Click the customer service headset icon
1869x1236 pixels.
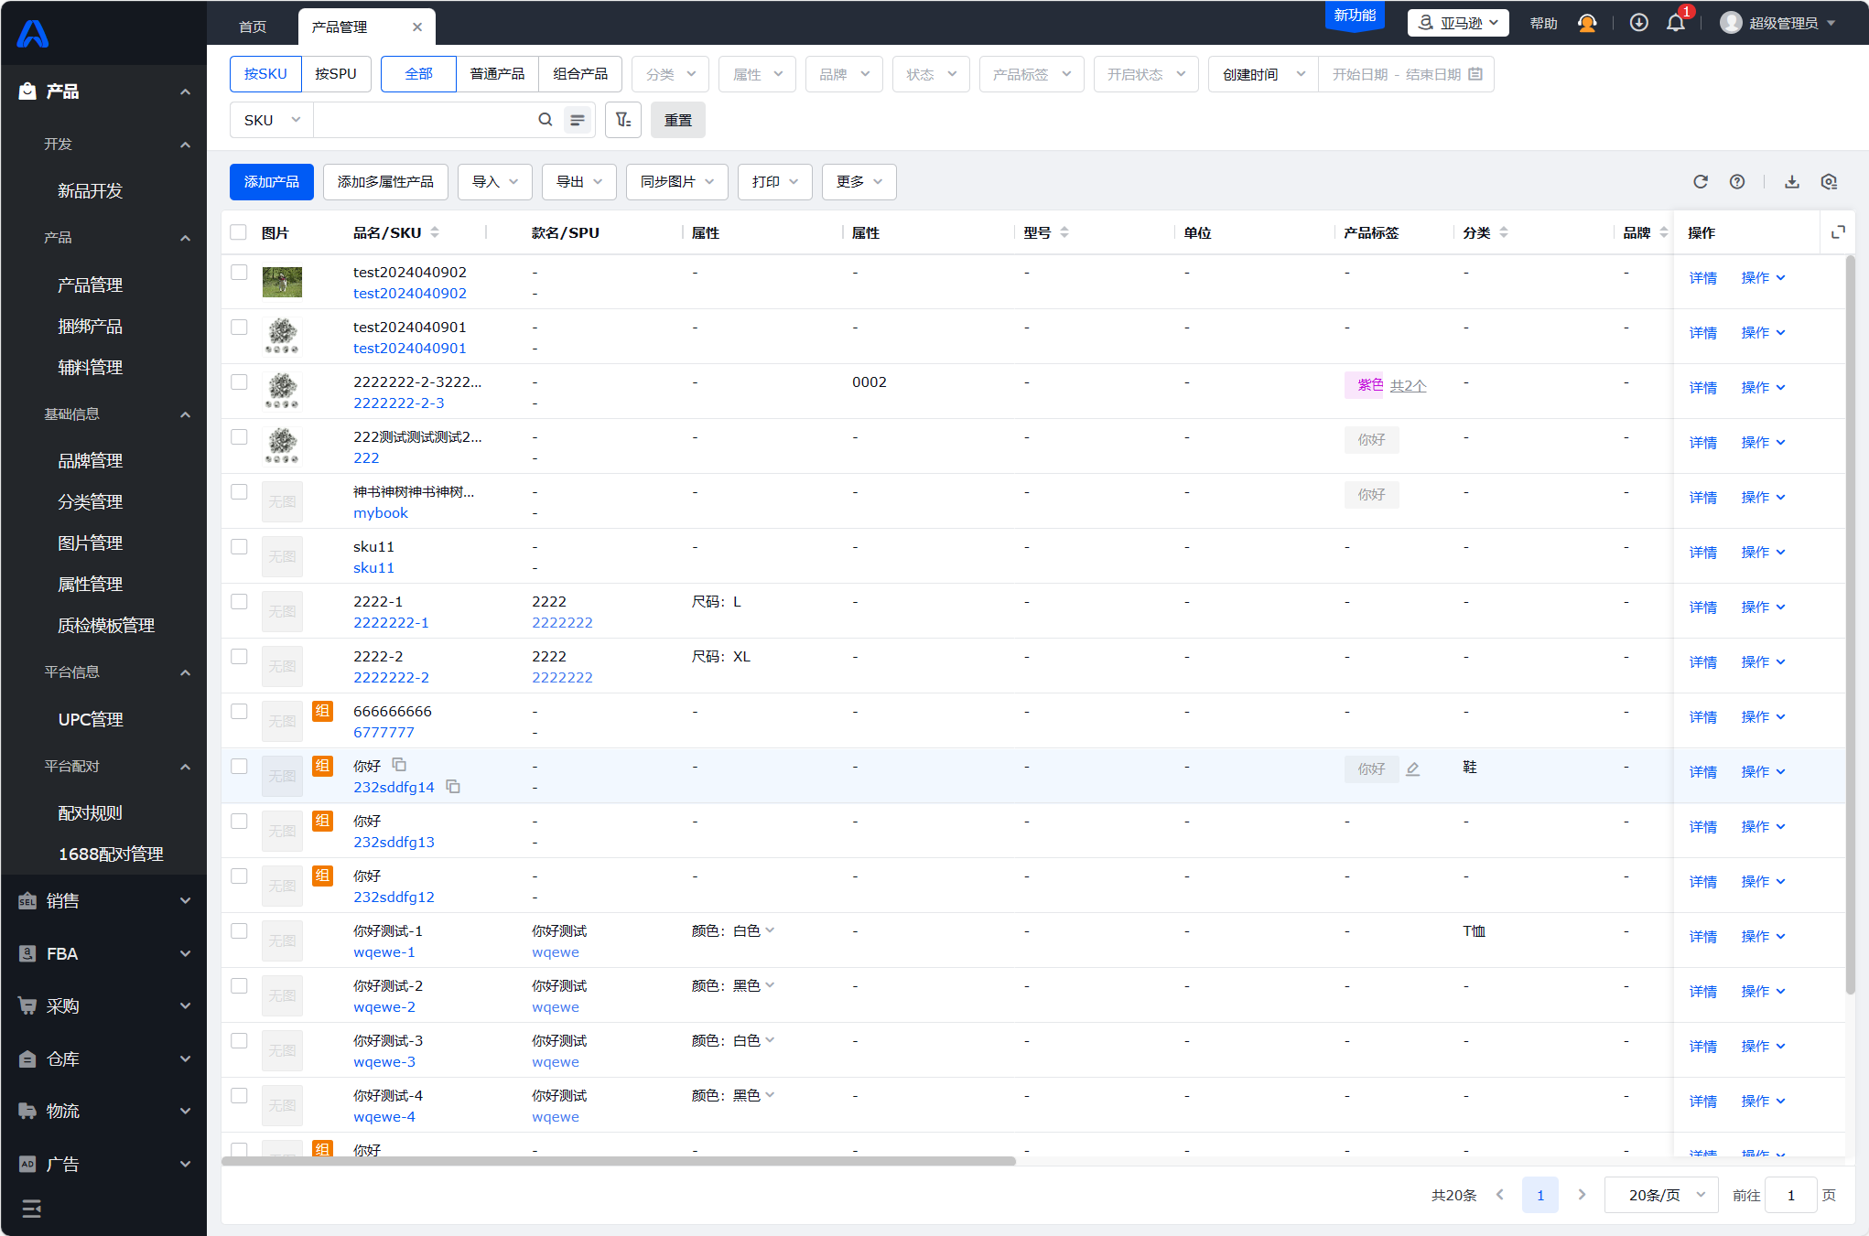pyautogui.click(x=1587, y=23)
